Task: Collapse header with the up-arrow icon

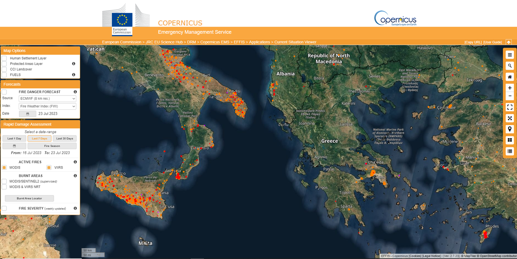Action: pyautogui.click(x=509, y=42)
